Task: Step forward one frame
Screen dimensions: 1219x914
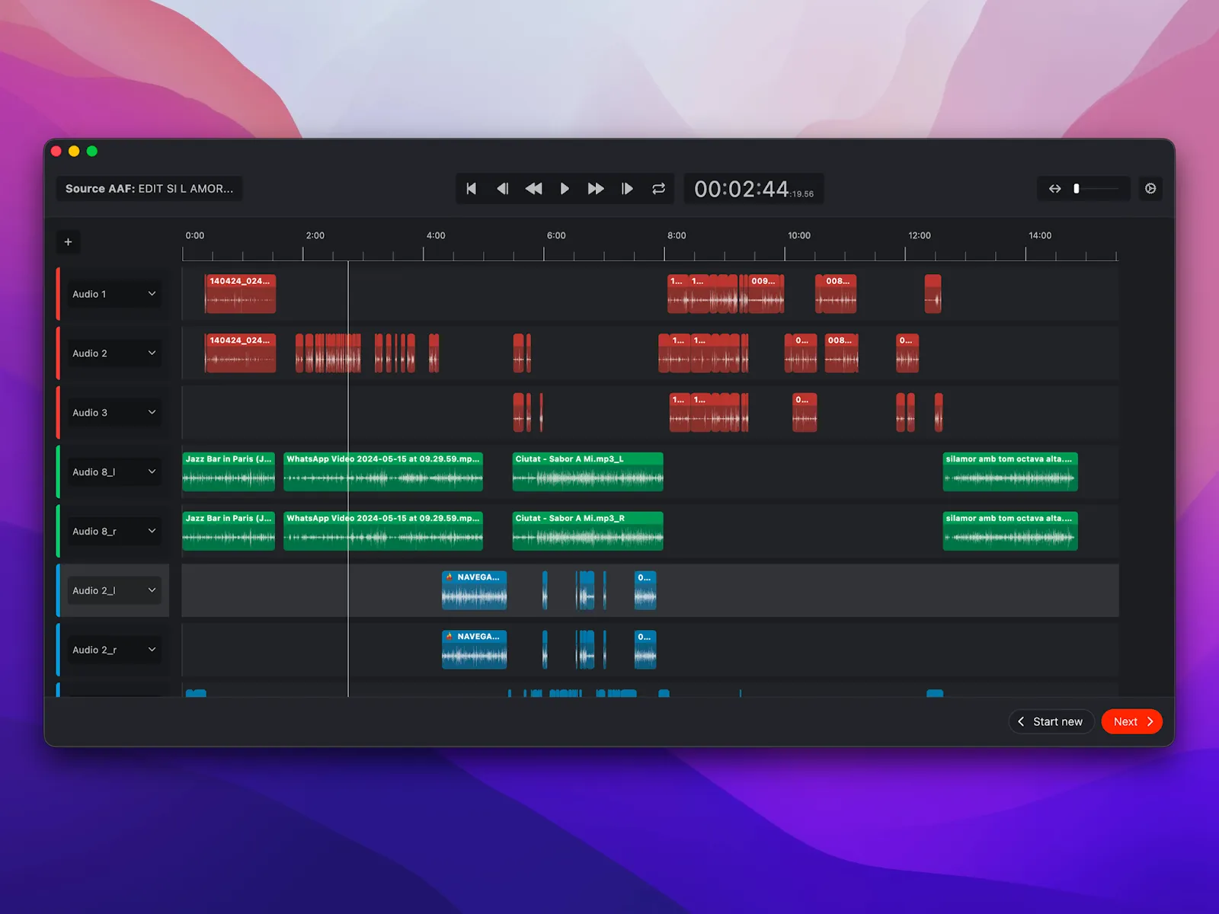Action: [x=627, y=189]
